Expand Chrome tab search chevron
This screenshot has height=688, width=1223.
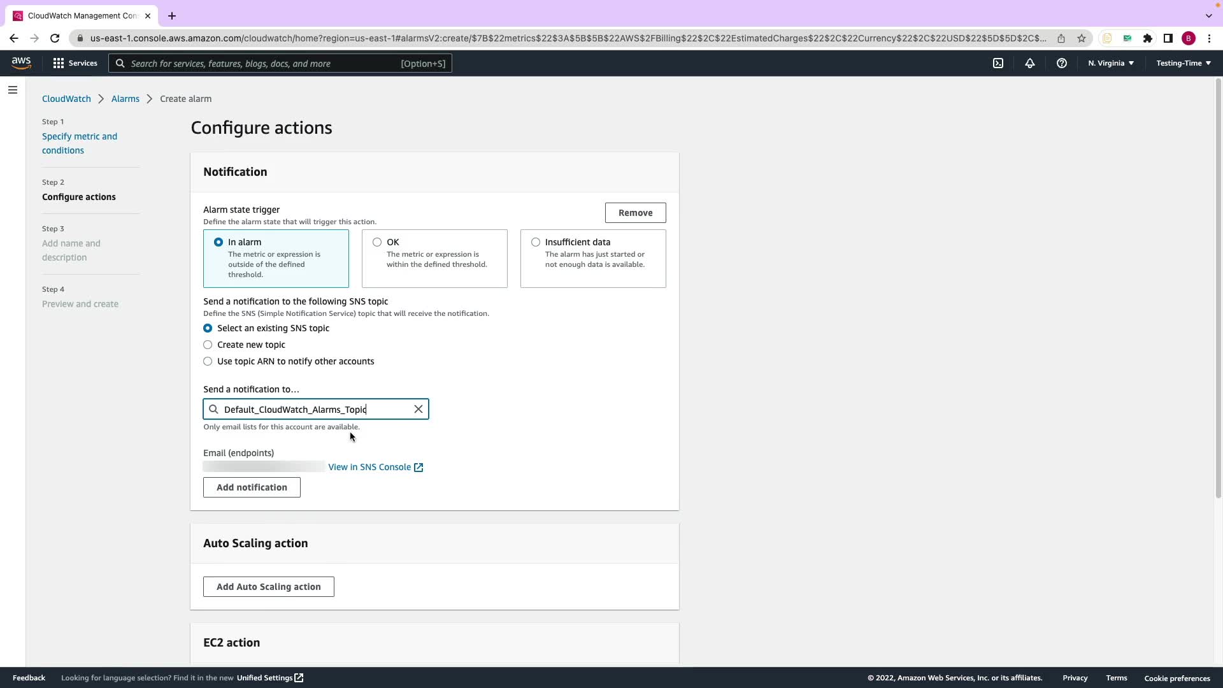point(1208,15)
